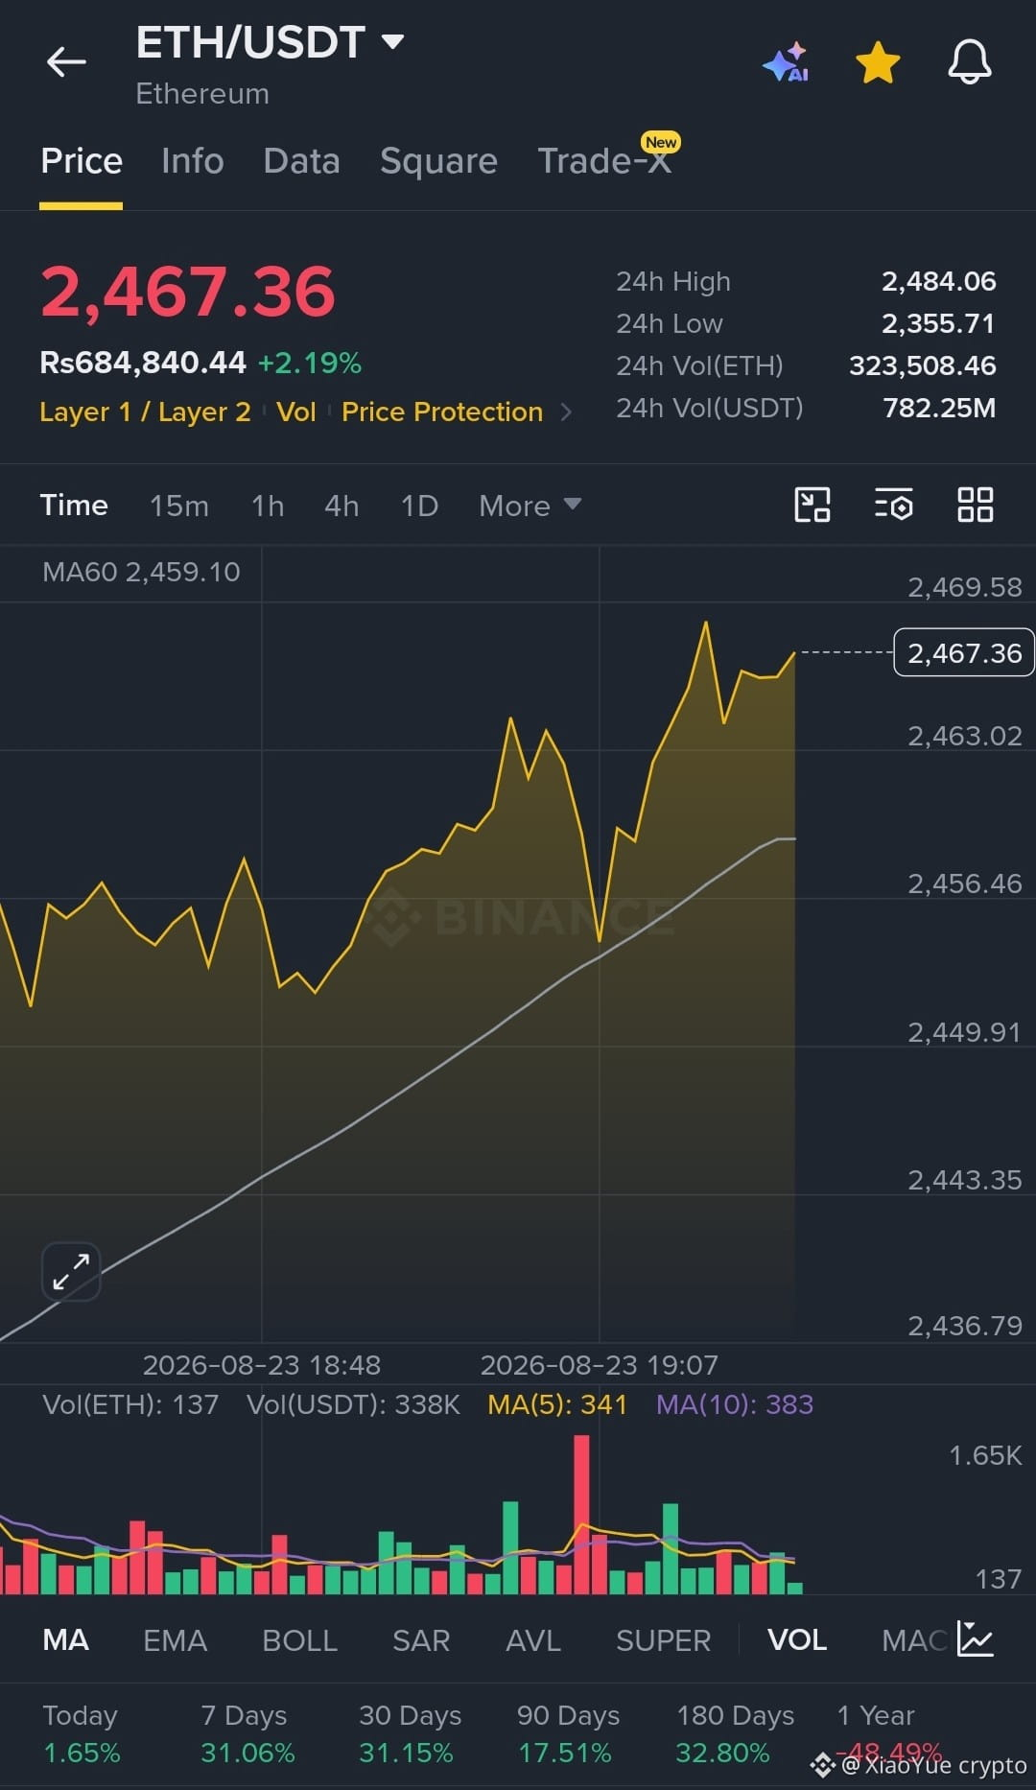Toggle the EMA indicator

175,1639
